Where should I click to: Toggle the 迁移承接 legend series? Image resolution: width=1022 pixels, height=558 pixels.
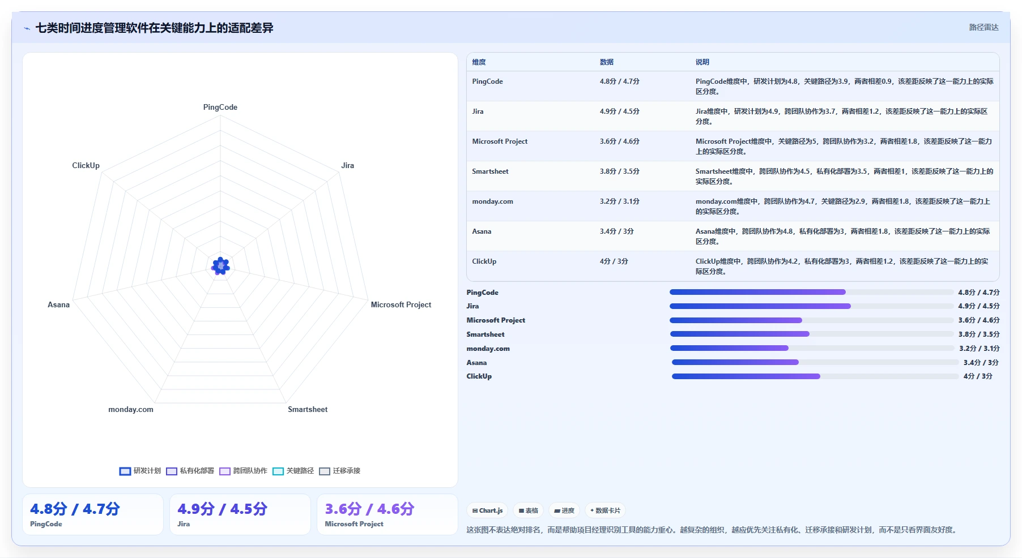click(x=339, y=471)
